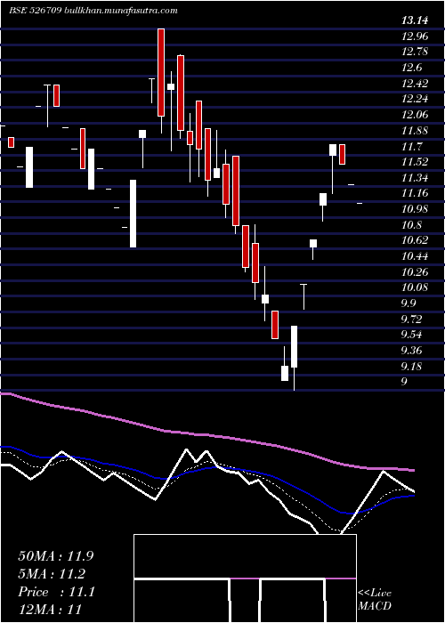This screenshot has height=623, width=445.
Task: Click the 12MA : 11 readout
Action: coord(50,610)
